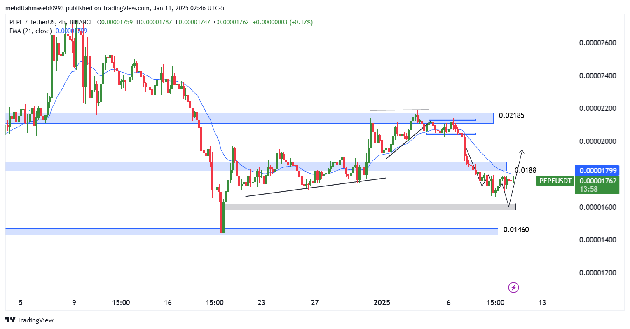The image size is (630, 329).
Task: Click the close price value C0.00001762
Action: click(x=231, y=22)
